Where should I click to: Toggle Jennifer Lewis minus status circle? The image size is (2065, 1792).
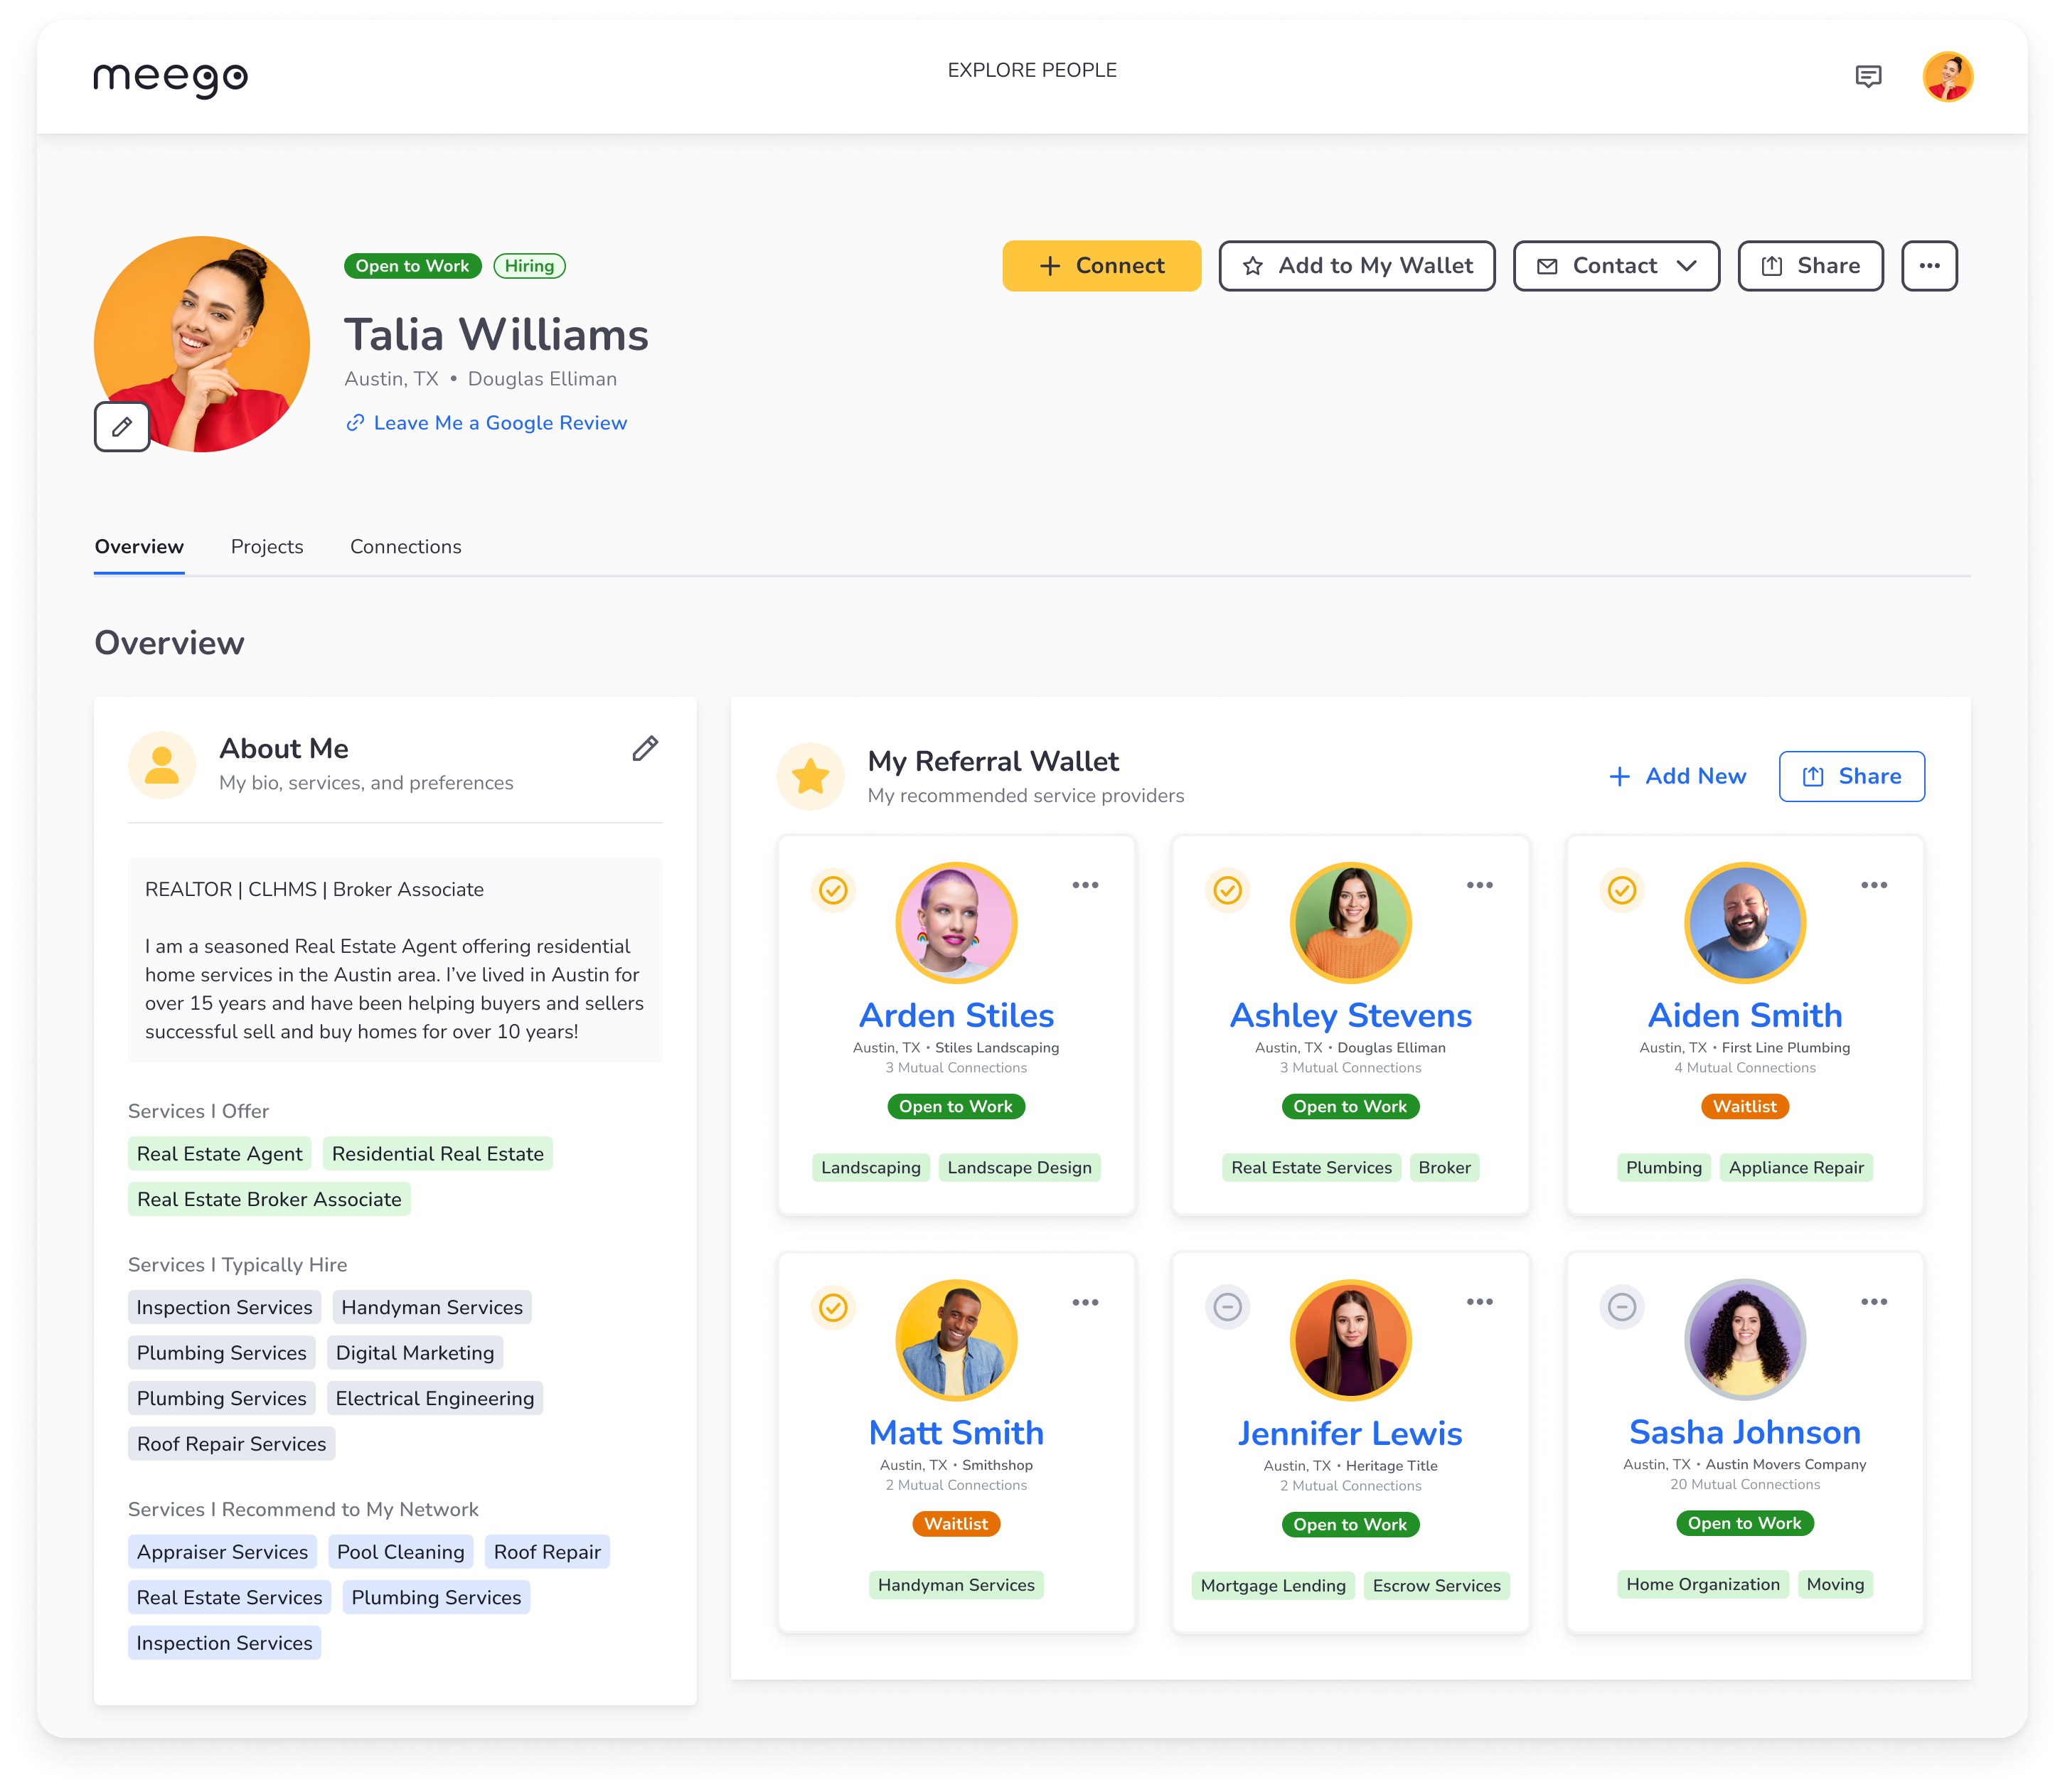click(1227, 1307)
